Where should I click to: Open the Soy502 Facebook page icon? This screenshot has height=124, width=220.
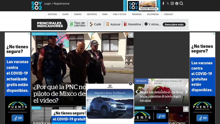pos(163,4)
